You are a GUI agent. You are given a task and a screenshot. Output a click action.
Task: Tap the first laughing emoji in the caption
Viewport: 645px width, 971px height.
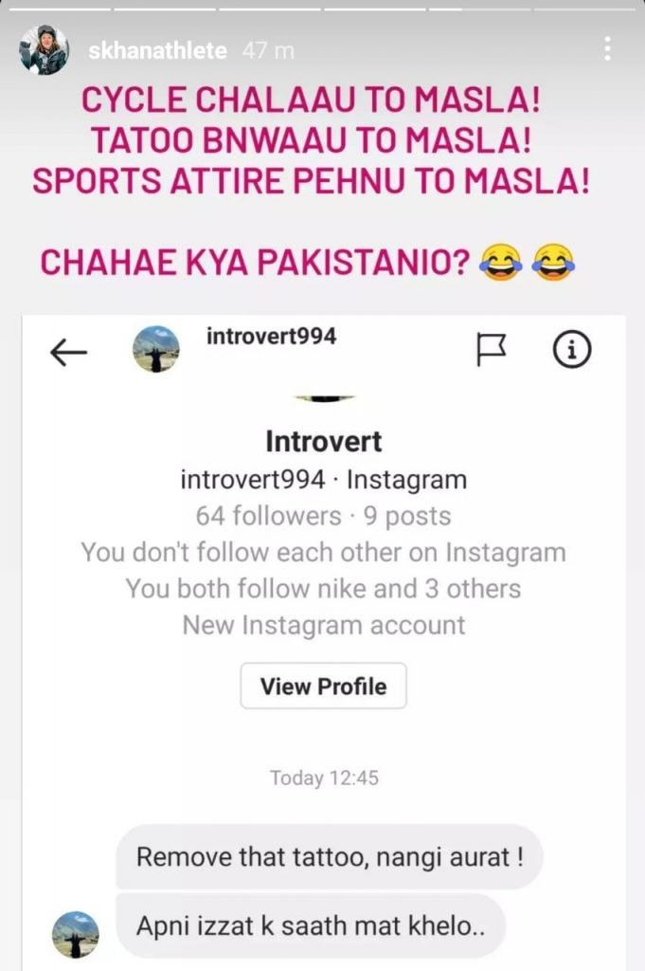click(501, 263)
